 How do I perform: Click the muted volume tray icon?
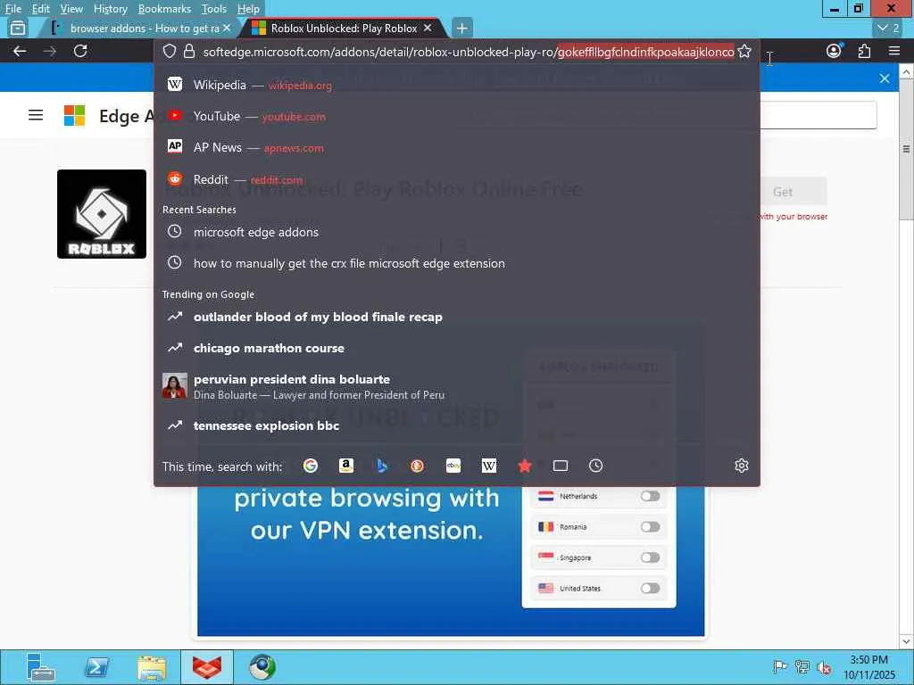(x=824, y=667)
